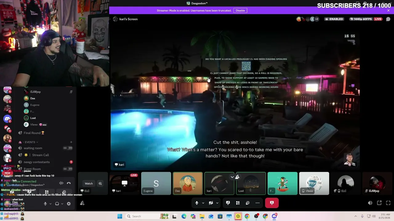Open the 1440p 60FPS stream quality indicator
394x221 pixels.
(x=361, y=19)
